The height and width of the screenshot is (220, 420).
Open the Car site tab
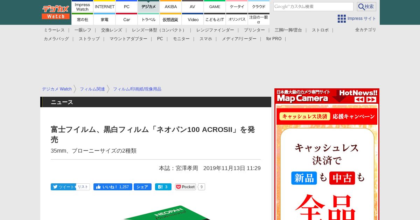click(127, 19)
